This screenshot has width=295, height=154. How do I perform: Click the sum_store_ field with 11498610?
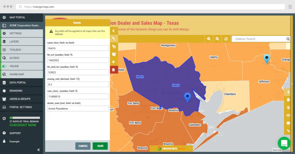78,97
